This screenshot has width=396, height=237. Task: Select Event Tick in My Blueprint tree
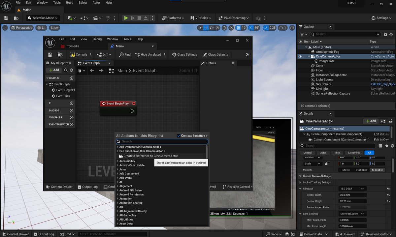[x=63, y=96]
